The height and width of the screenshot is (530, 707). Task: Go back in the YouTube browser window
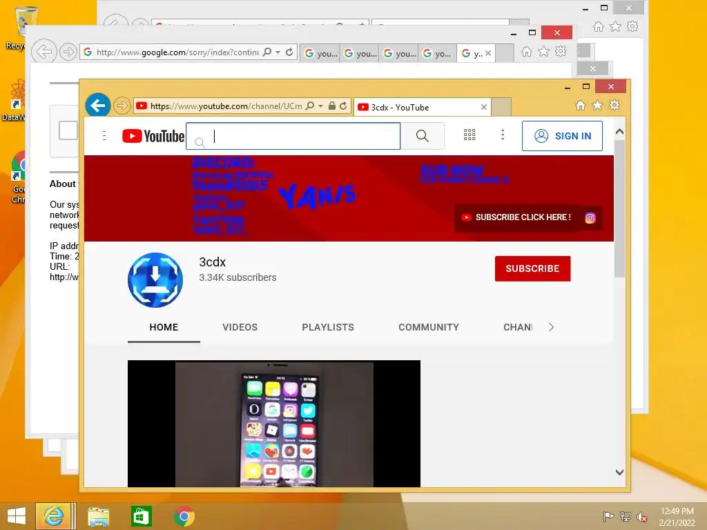tap(98, 106)
